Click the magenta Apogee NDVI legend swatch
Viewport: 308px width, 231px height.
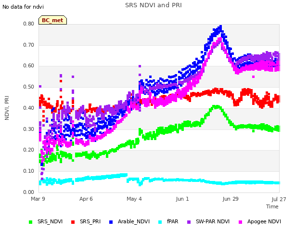point(240,222)
